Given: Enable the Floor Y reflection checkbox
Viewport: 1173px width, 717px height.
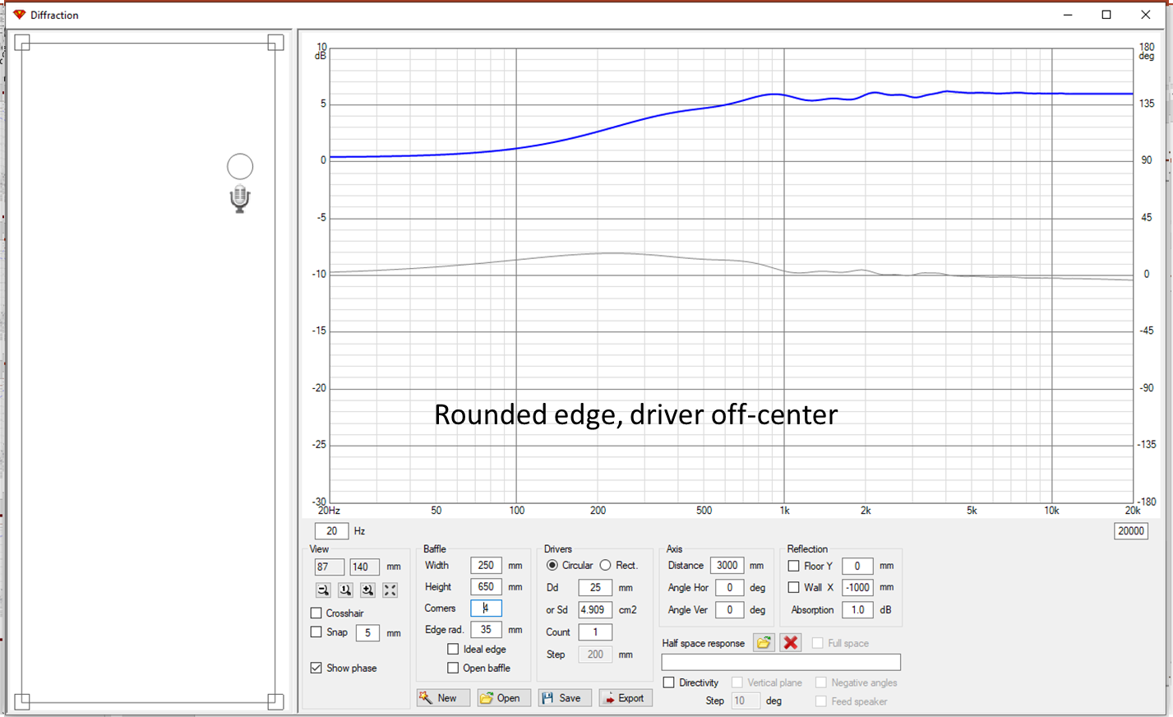Looking at the screenshot, I should 793,566.
